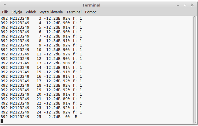This screenshot has height=126, width=198.
Task: Open the Plik menu
Action: tap(5, 12)
